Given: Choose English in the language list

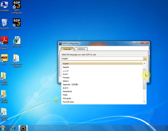Looking at the screenshot, I should [x=102, y=64].
